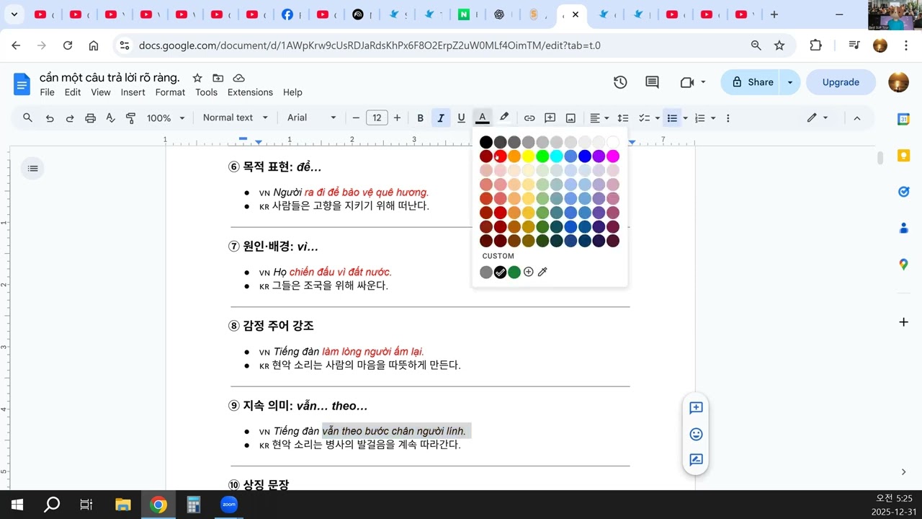Move document to a folder
Image resolution: width=922 pixels, height=519 pixels.
coord(218,78)
